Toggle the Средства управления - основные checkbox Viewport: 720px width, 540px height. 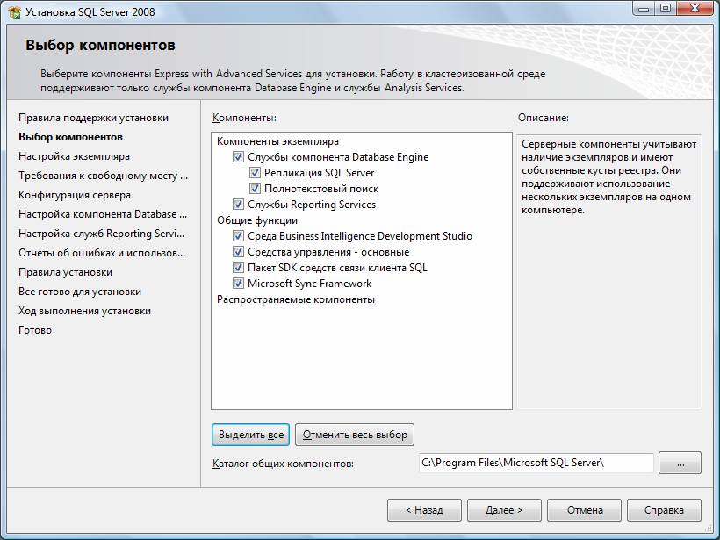coord(238,252)
